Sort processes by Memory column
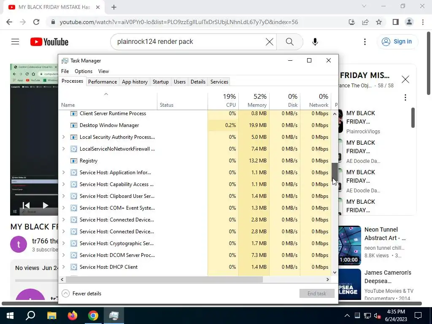Image resolution: width=432 pixels, height=324 pixels. click(x=254, y=100)
